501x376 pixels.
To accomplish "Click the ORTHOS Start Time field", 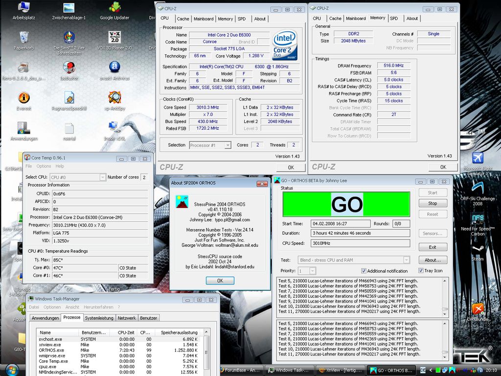I will click(x=341, y=224).
